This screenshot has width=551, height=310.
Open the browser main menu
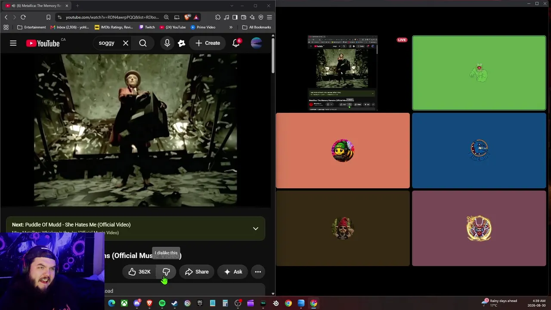pyautogui.click(x=269, y=17)
